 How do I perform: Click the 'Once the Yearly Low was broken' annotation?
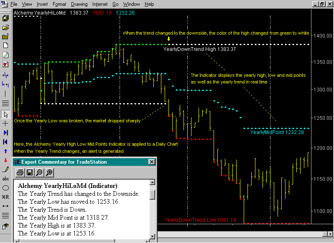click(77, 121)
